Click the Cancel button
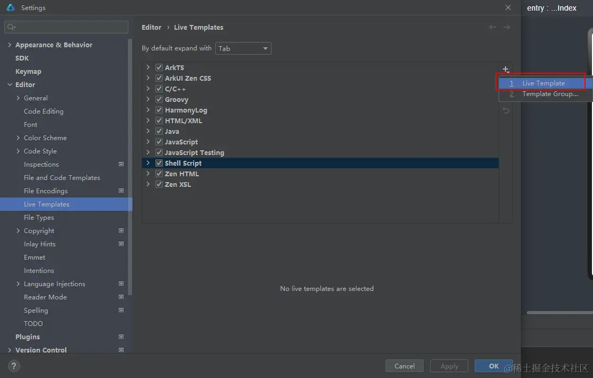 [404, 366]
